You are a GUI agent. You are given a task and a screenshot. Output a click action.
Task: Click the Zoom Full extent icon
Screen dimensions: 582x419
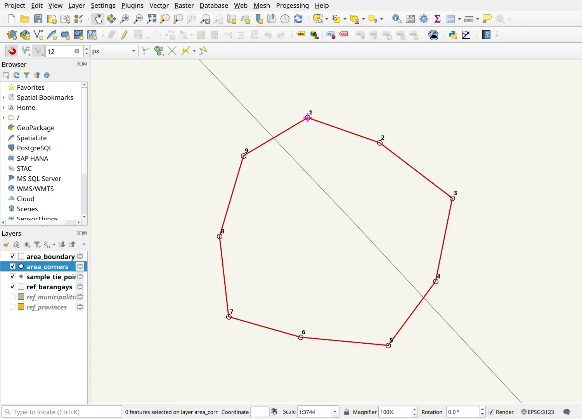(152, 19)
